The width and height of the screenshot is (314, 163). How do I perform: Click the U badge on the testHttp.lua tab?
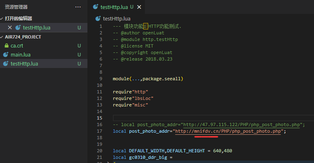click(x=132, y=7)
